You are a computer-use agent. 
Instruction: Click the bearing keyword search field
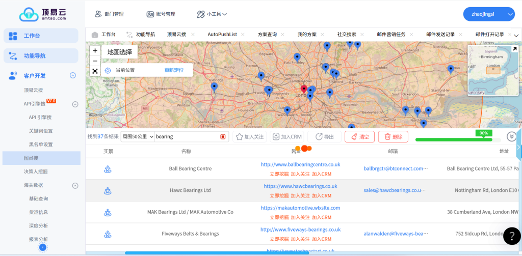tap(186, 137)
